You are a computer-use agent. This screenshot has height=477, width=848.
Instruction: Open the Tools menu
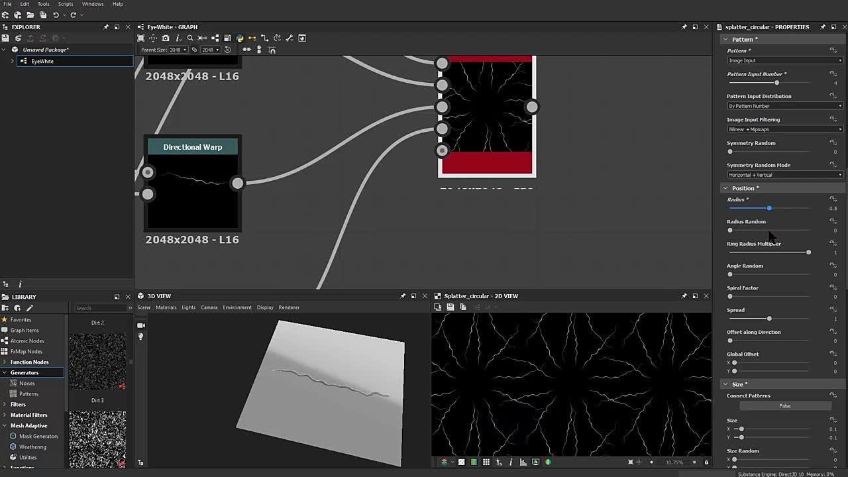pyautogui.click(x=43, y=4)
